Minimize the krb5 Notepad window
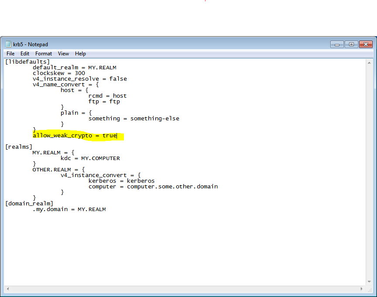This screenshot has height=297, width=377. point(337,44)
